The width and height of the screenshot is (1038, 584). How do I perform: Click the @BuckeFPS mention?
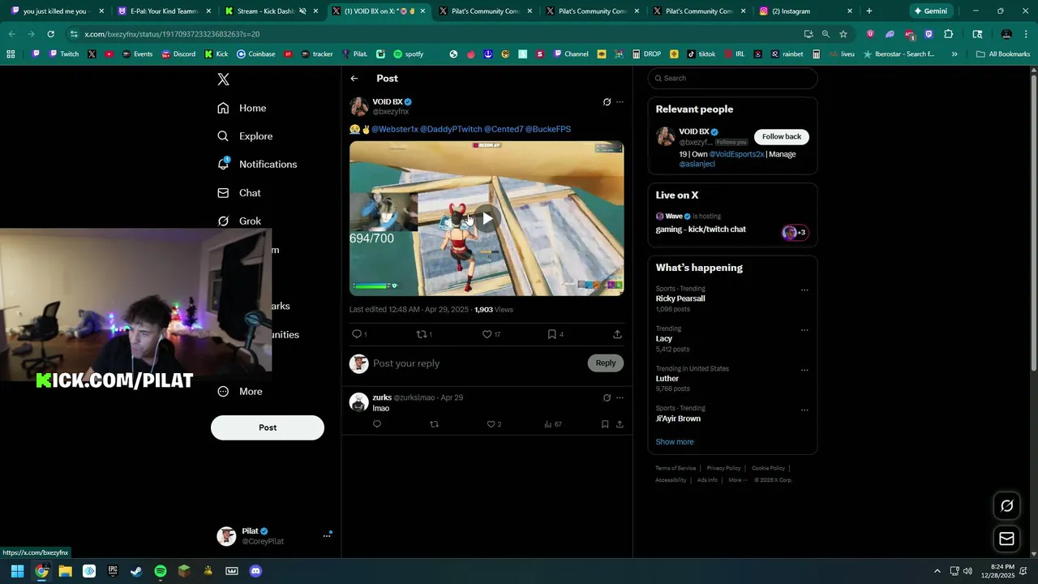pos(548,129)
